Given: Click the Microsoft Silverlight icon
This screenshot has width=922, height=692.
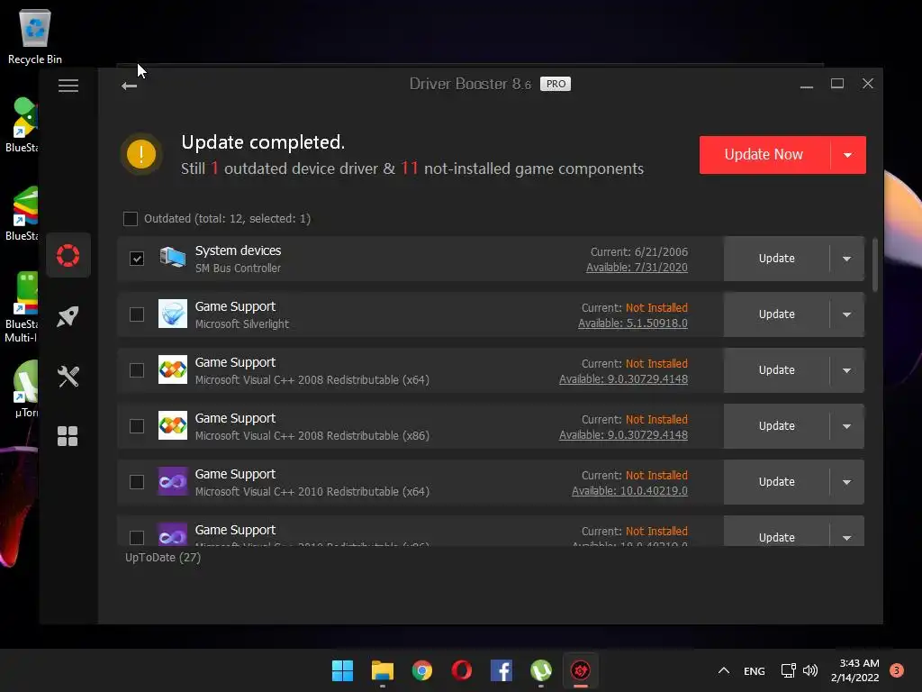Looking at the screenshot, I should (x=173, y=314).
